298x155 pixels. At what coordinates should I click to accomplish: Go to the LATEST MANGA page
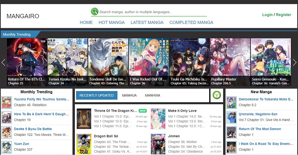147,22
